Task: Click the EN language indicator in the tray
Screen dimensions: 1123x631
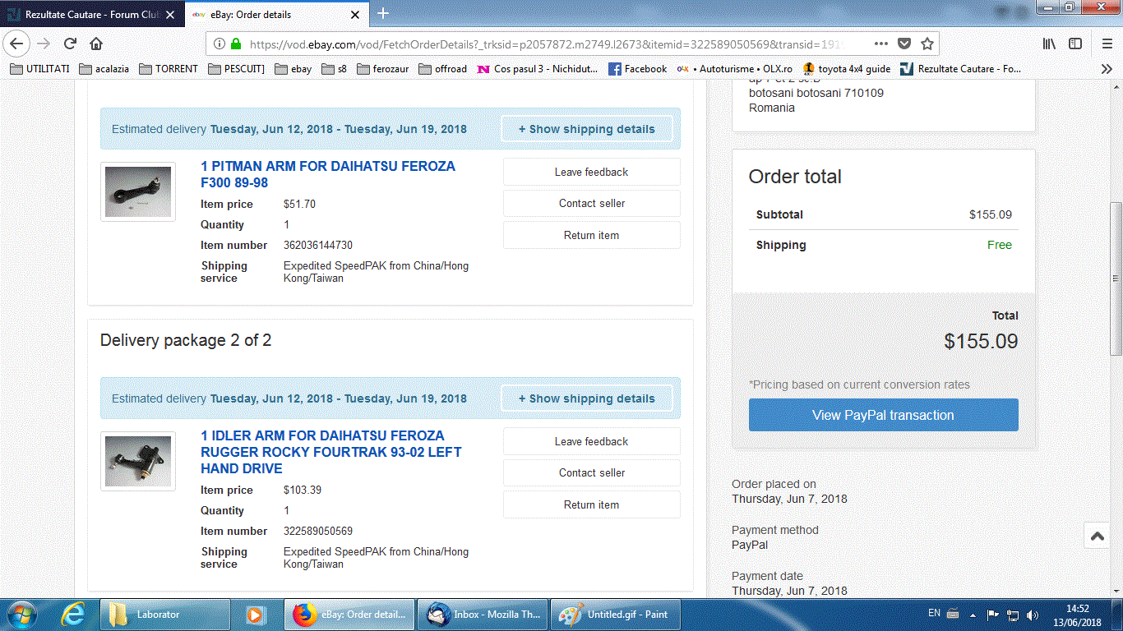Action: click(x=934, y=614)
